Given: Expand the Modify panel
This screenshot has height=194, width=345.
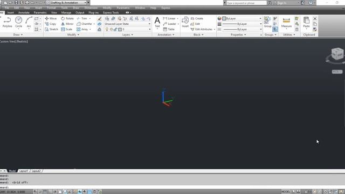Looking at the screenshot, I should (x=73, y=34).
